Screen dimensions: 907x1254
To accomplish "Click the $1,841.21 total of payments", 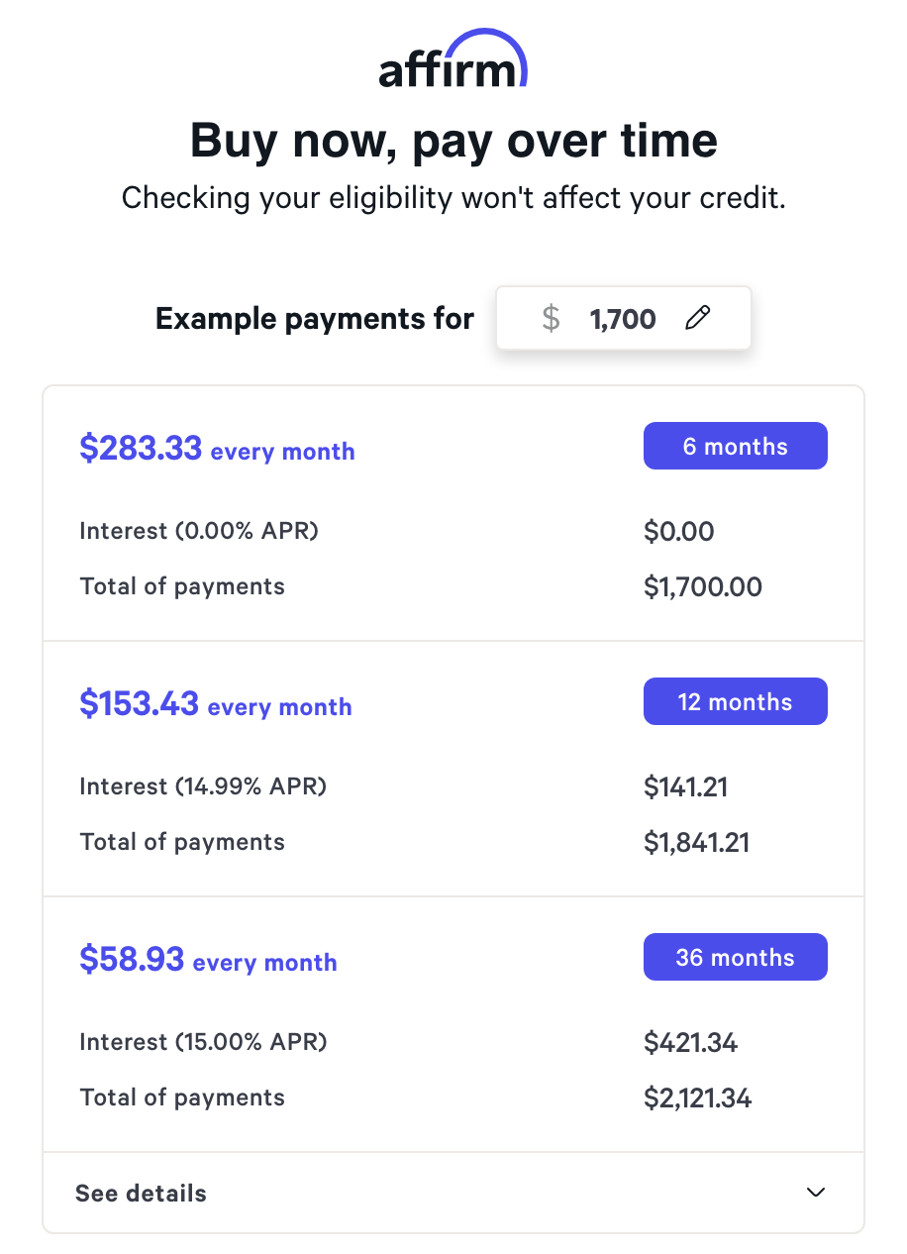I will click(x=697, y=842).
